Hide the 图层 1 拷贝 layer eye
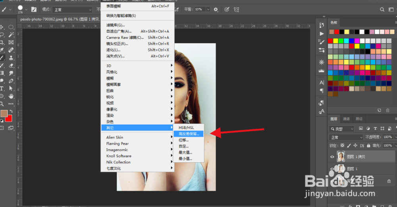The image size is (397, 207). (x=332, y=157)
